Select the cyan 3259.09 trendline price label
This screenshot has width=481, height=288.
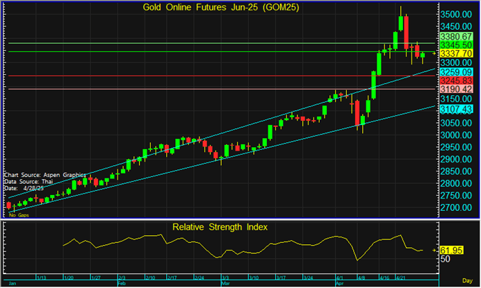457,71
